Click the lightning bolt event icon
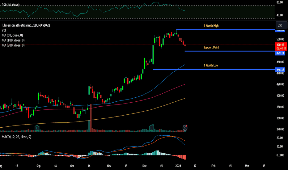Viewport: 288px width, 170px height. coord(185,128)
